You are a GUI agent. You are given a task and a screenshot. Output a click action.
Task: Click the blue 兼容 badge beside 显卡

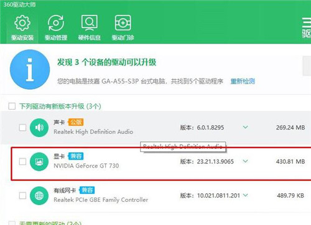[76, 156]
